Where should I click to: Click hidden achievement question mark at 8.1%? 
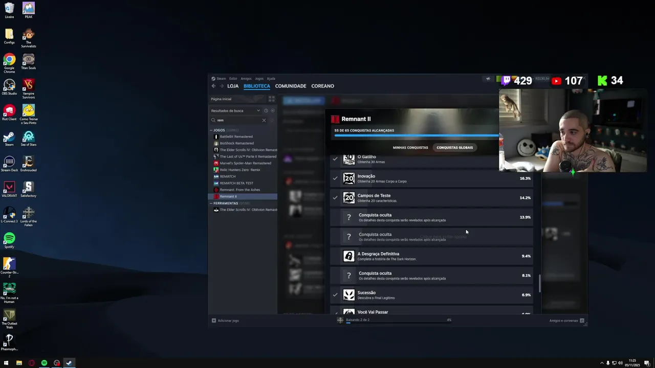pos(348,275)
